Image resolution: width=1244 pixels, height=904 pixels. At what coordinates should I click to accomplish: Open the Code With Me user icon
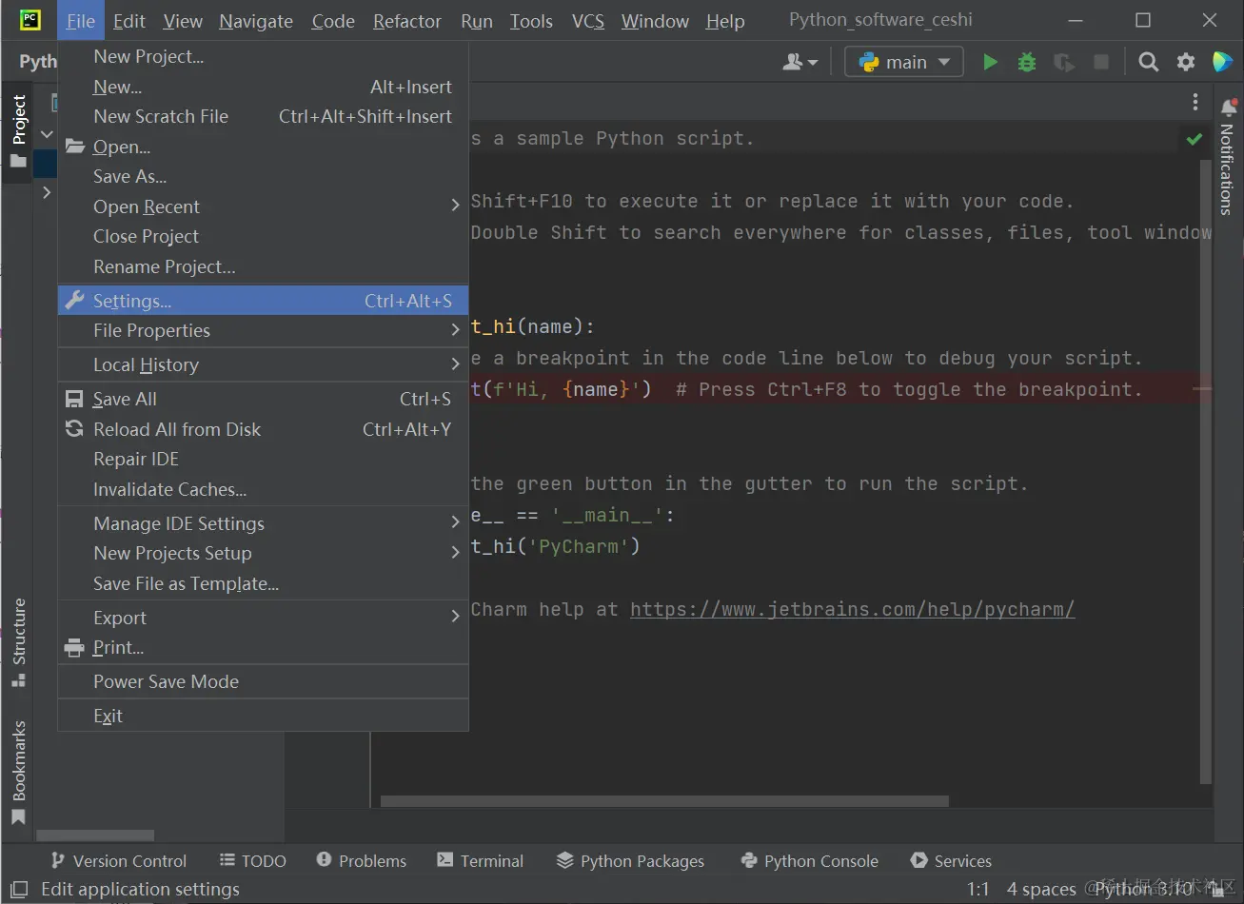(x=800, y=62)
